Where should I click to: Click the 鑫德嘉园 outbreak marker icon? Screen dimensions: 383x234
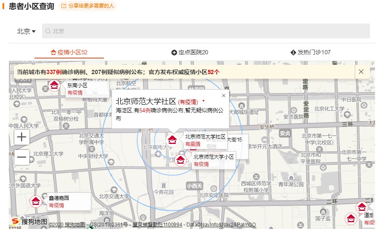coord(35,202)
